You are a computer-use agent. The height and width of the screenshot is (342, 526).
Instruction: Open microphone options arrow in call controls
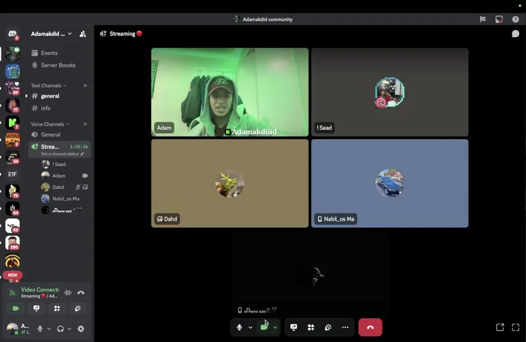pyautogui.click(x=250, y=327)
